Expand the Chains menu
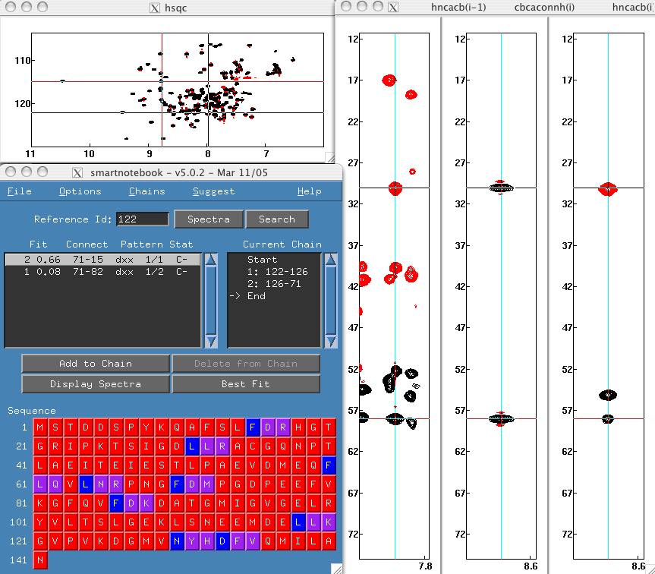This screenshot has width=655, height=574. point(146,191)
